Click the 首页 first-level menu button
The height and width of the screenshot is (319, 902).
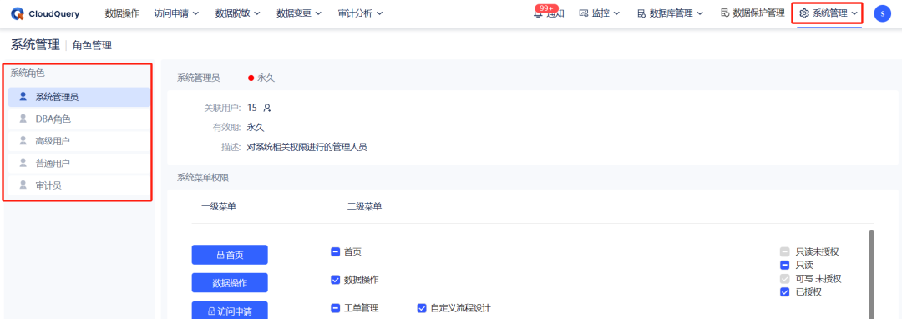point(230,255)
